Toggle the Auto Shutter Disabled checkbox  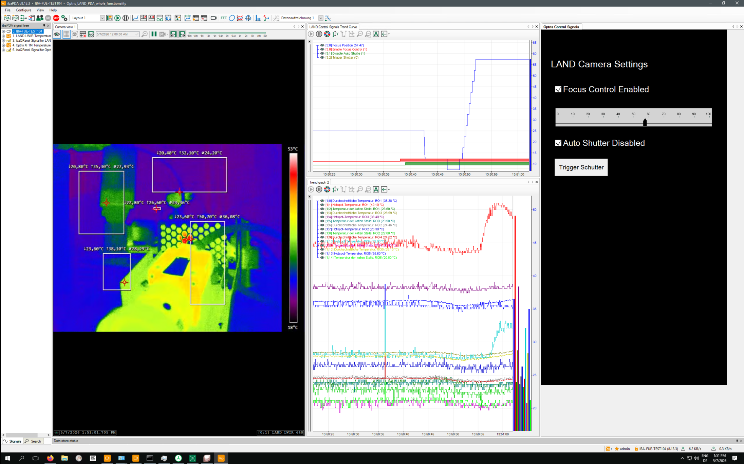coord(558,143)
